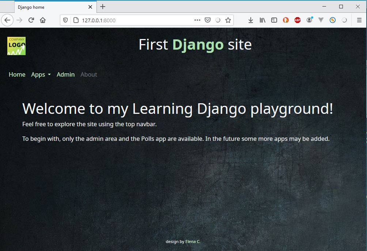Click the tracking protection shield icon

click(65, 20)
